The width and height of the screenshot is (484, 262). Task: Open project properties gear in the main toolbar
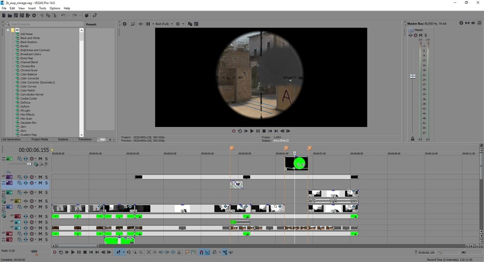click(x=34, y=15)
